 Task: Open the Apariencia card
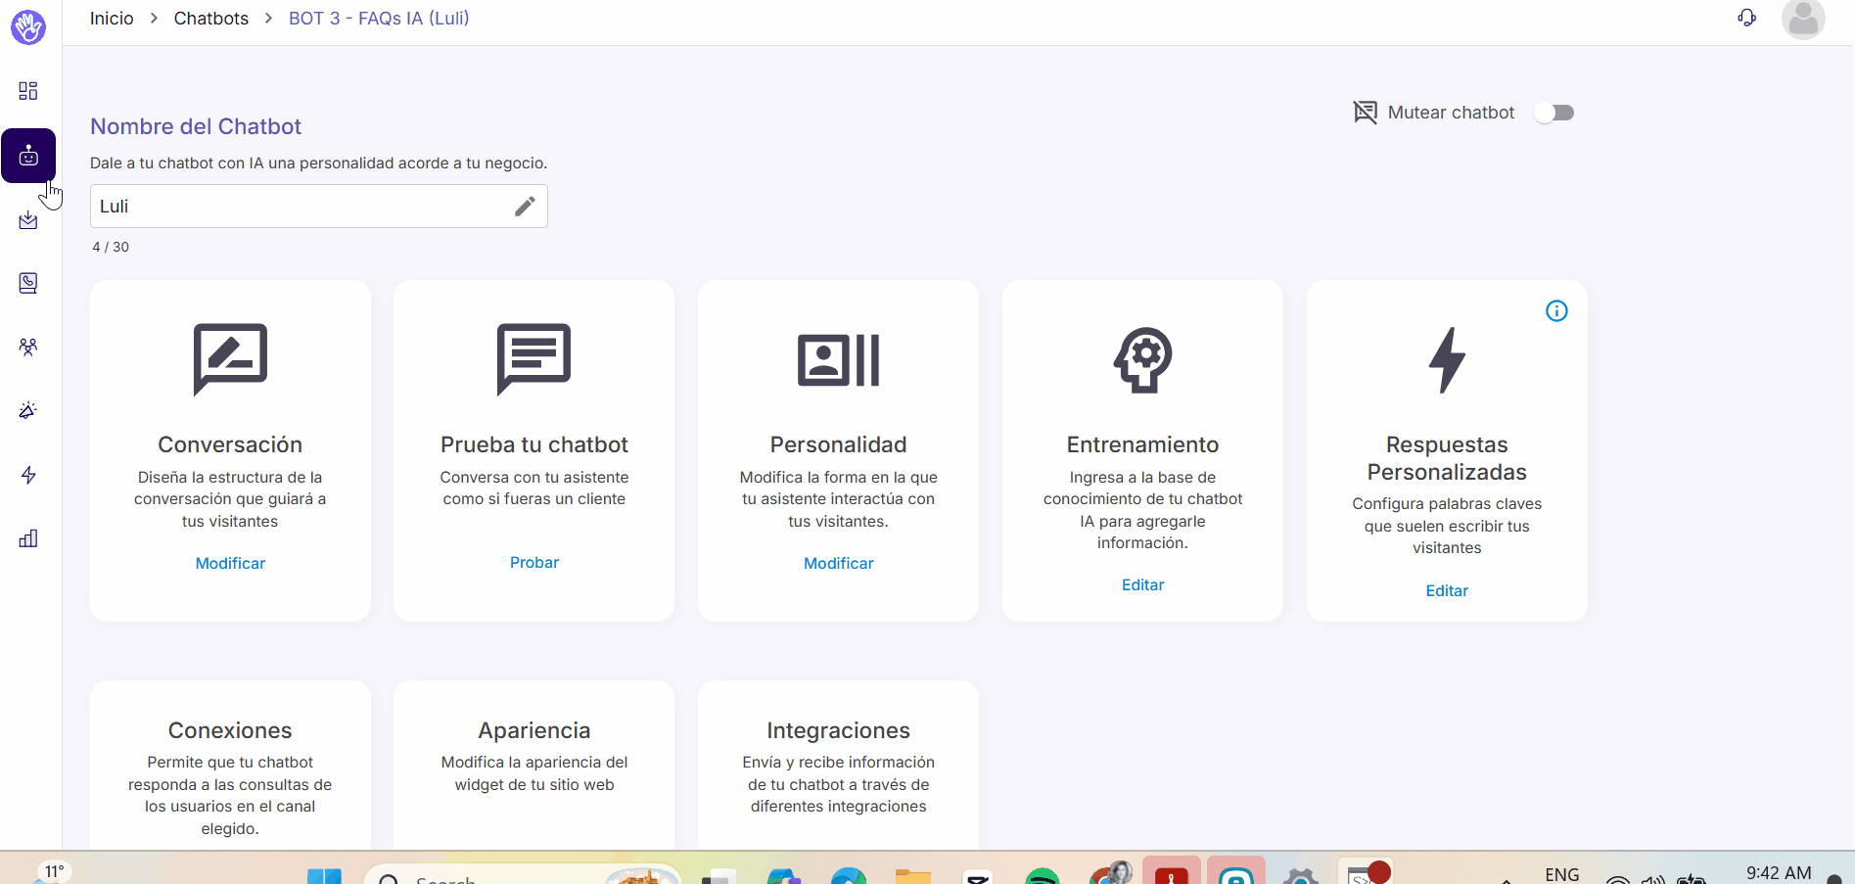534,766
